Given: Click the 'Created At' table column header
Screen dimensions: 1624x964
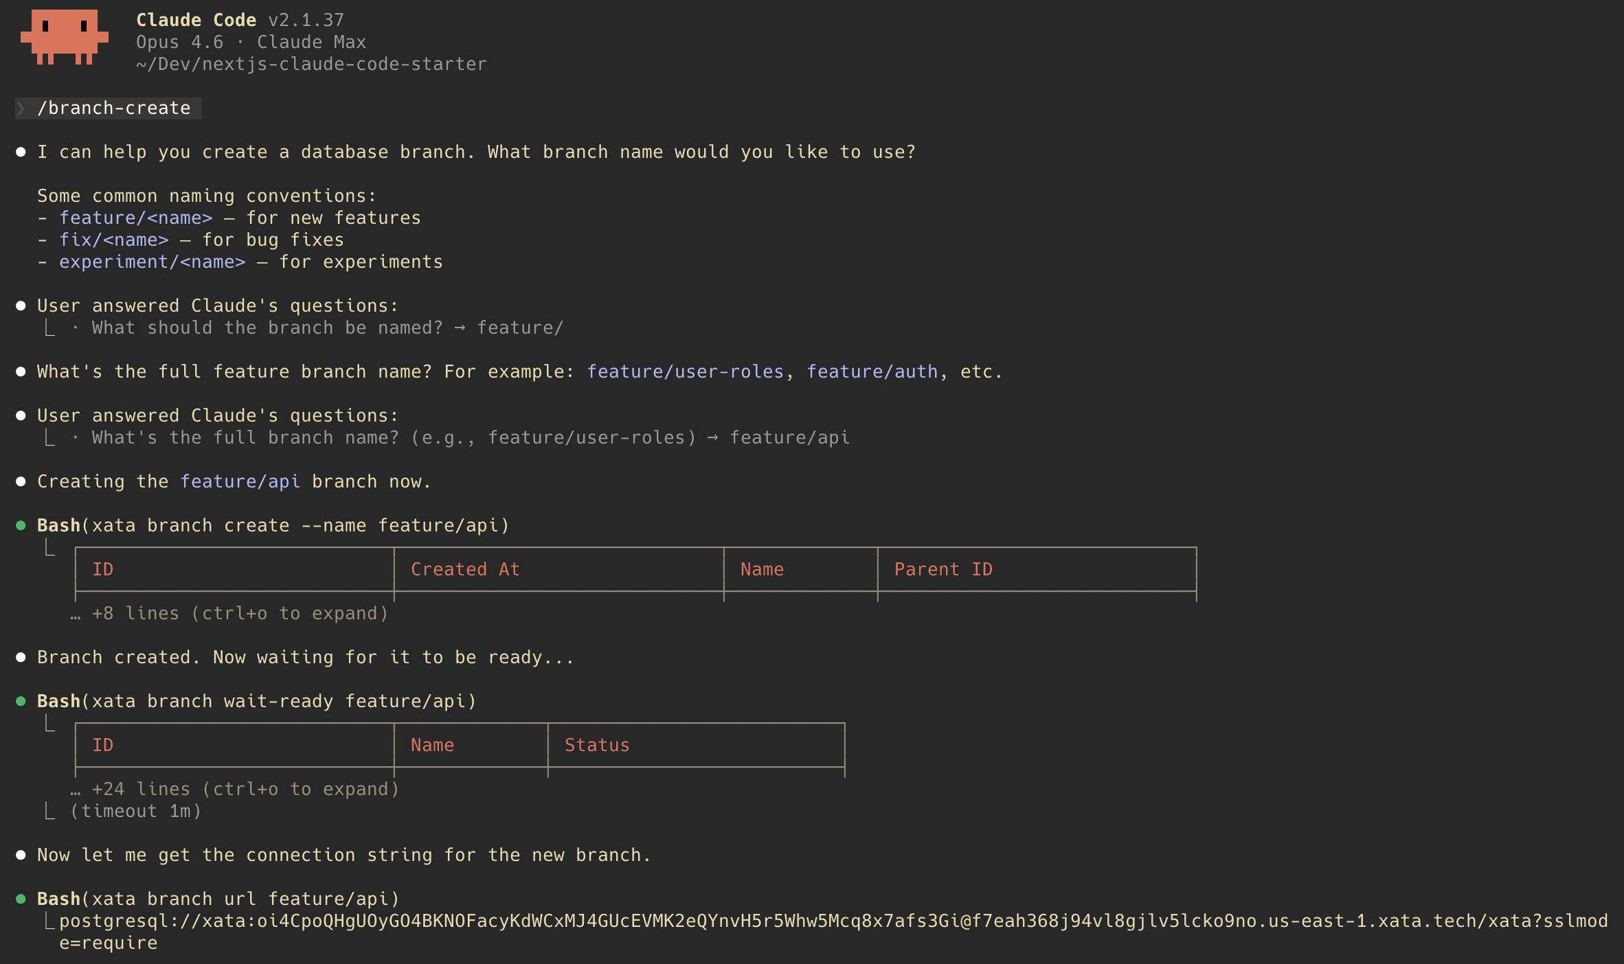Looking at the screenshot, I should point(465,570).
